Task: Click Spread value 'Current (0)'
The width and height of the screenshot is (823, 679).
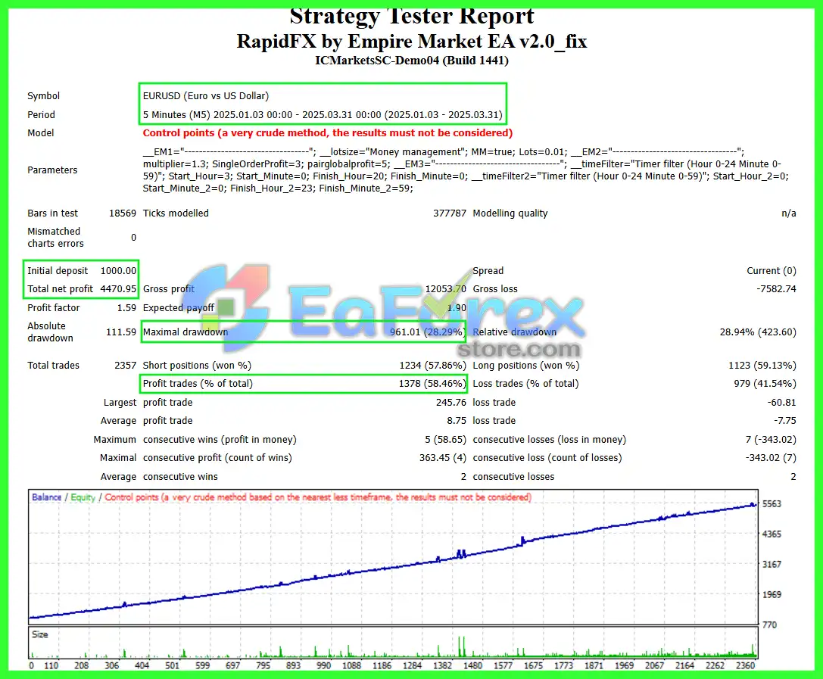Action: [x=772, y=271]
